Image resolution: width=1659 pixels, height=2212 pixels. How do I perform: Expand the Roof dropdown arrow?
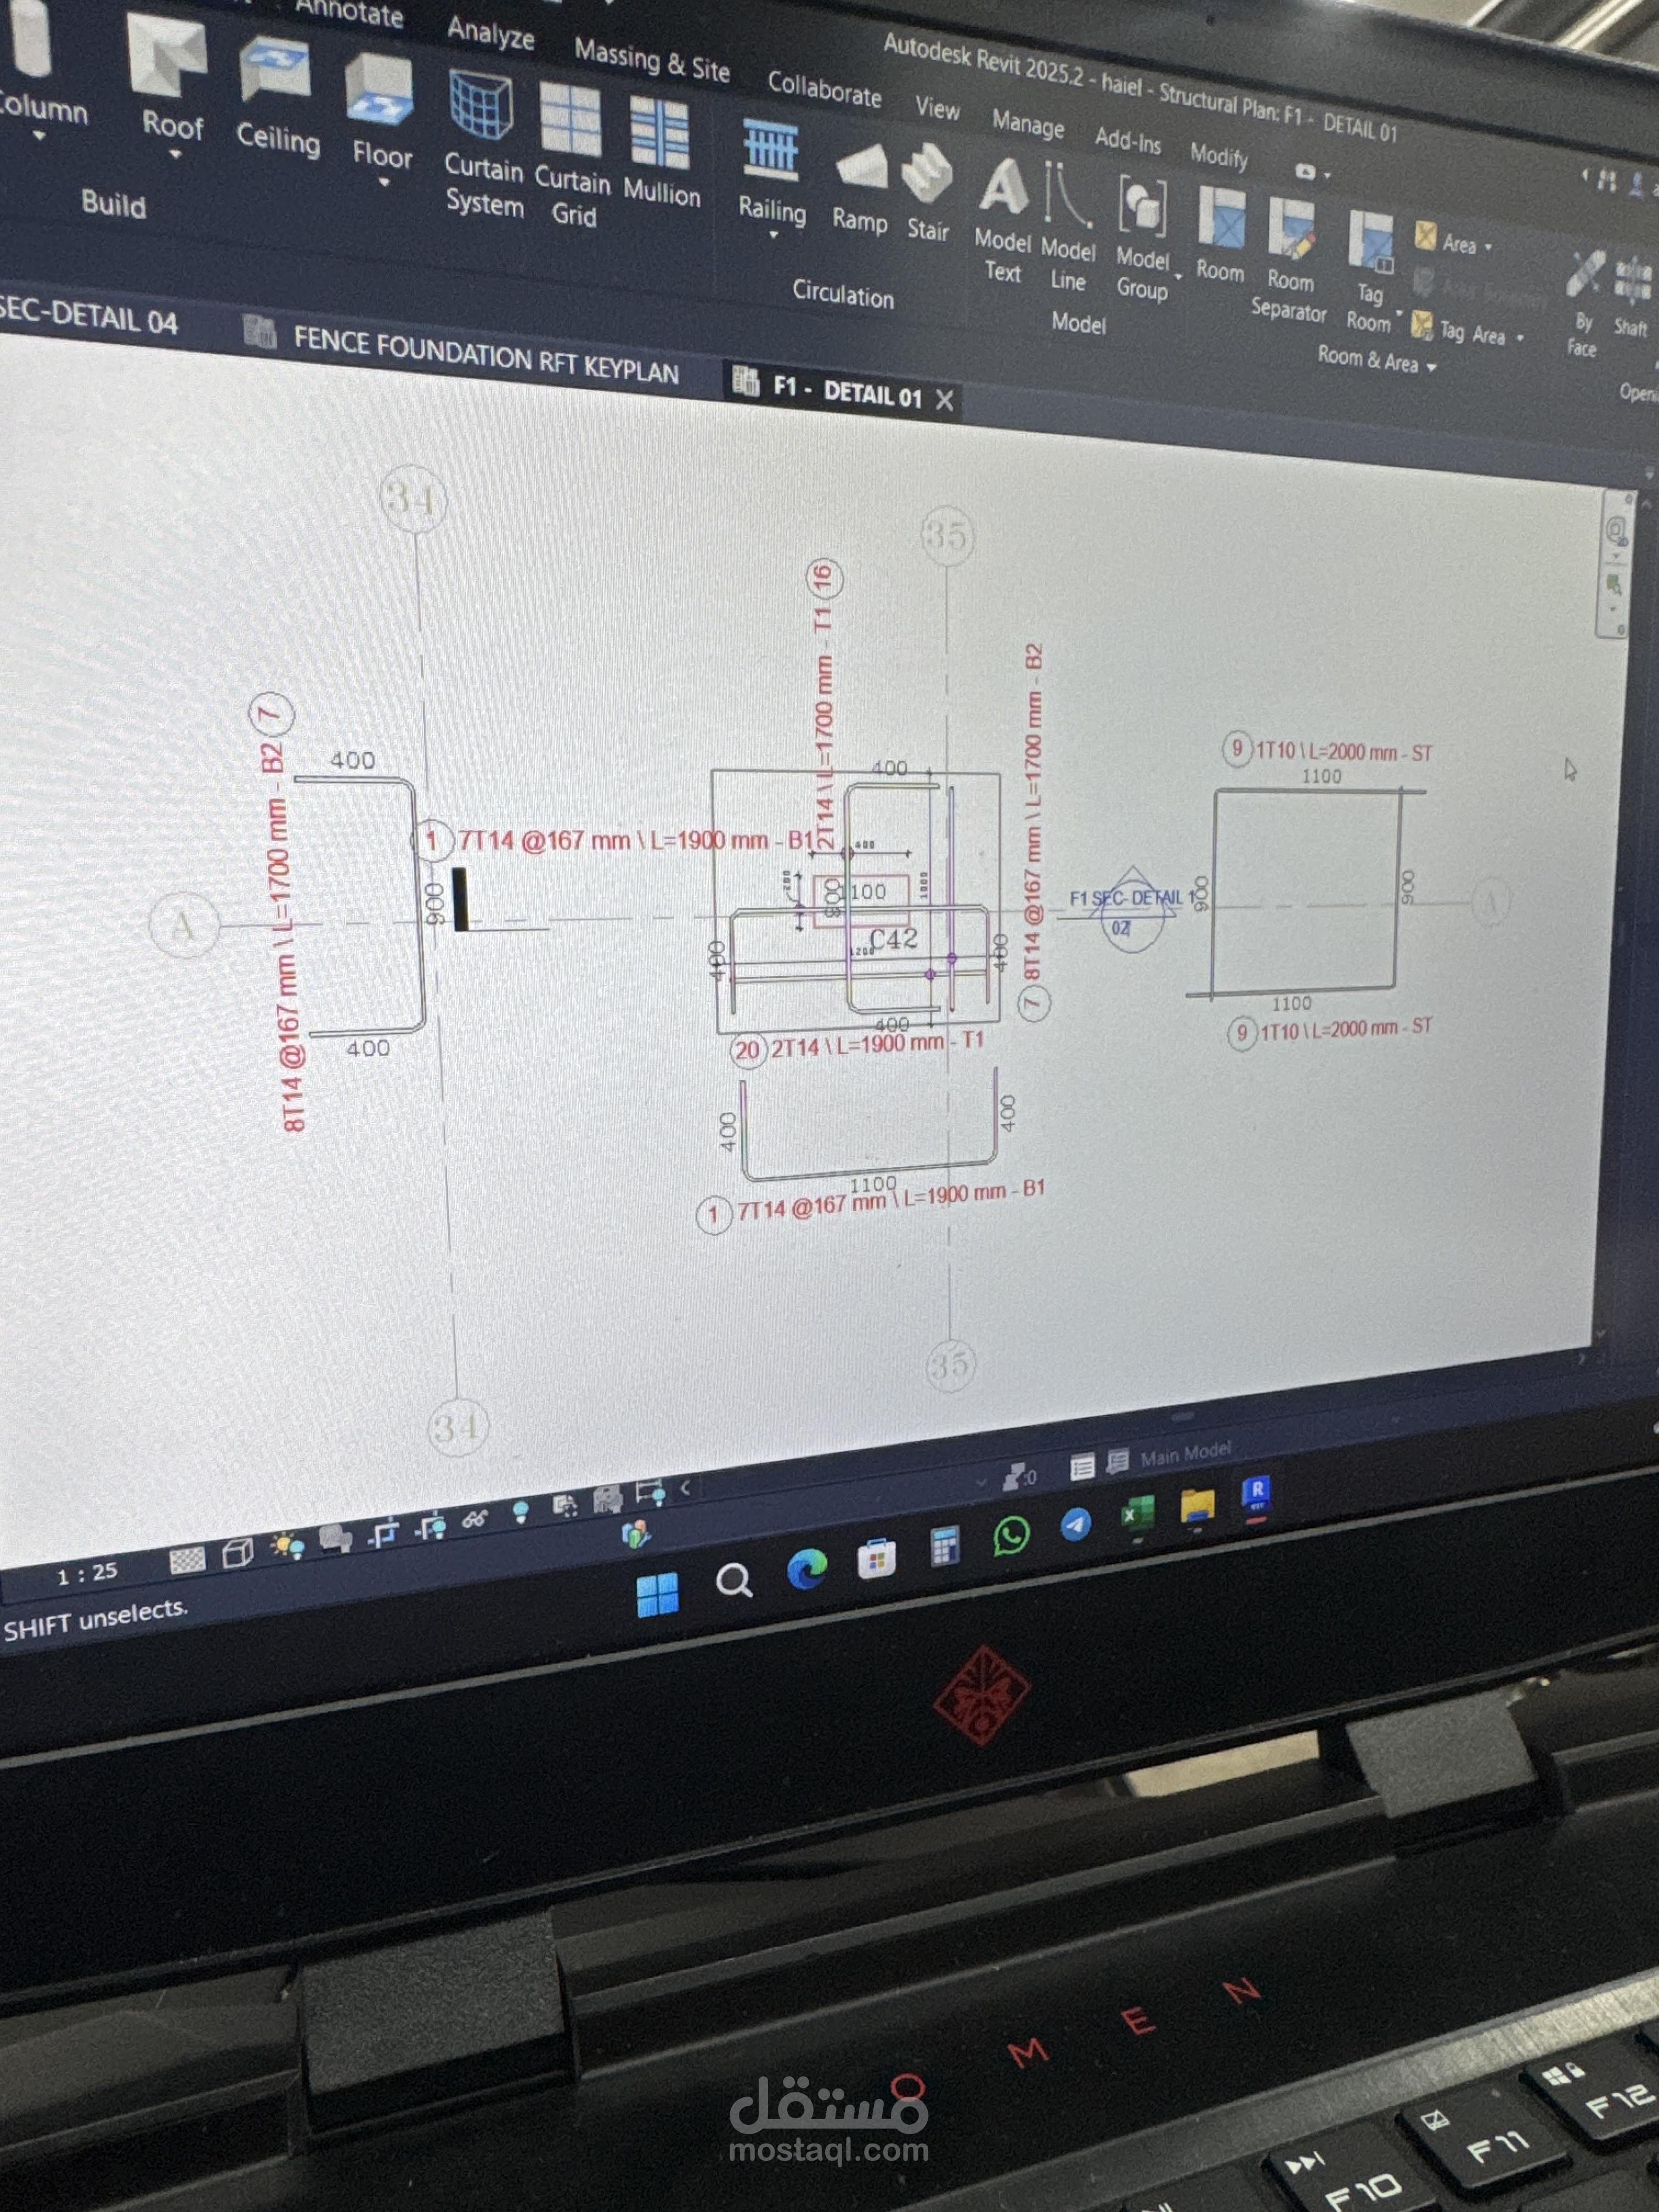[175, 155]
